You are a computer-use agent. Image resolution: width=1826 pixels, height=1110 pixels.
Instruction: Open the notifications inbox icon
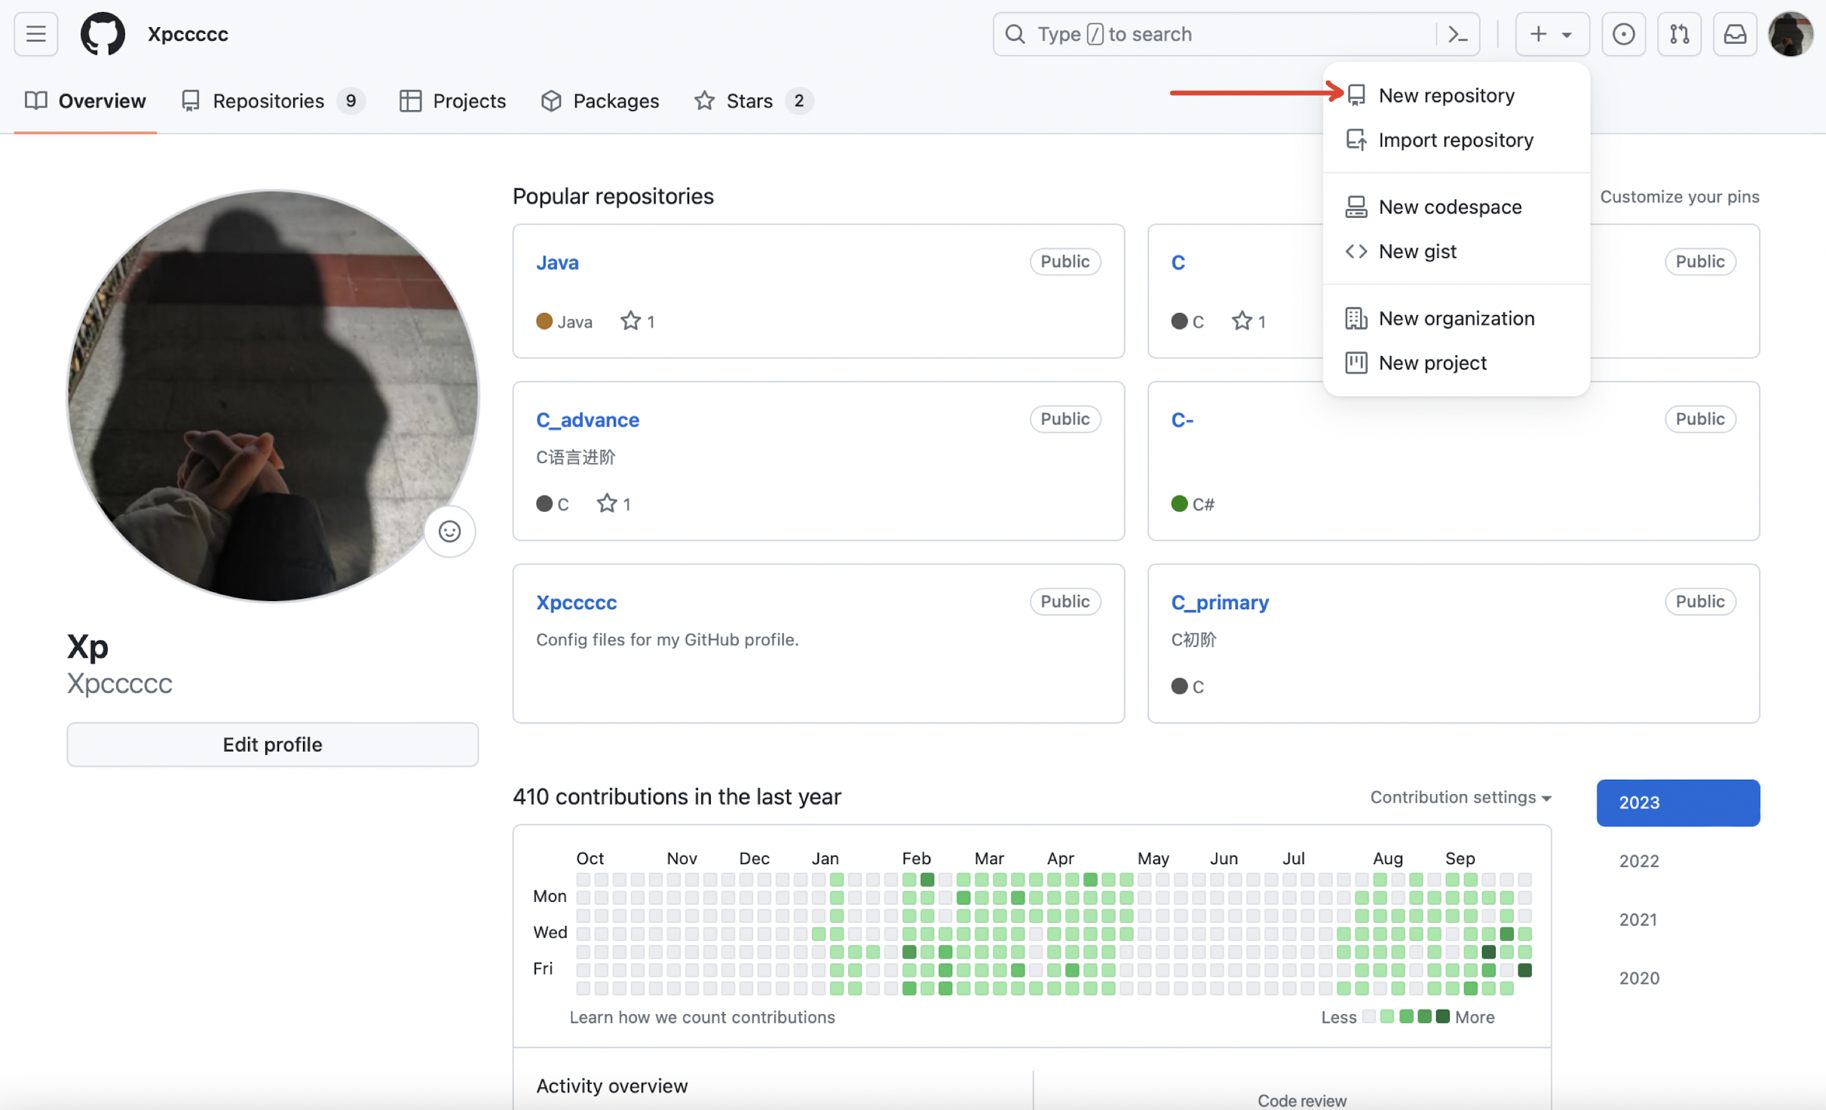click(x=1735, y=34)
